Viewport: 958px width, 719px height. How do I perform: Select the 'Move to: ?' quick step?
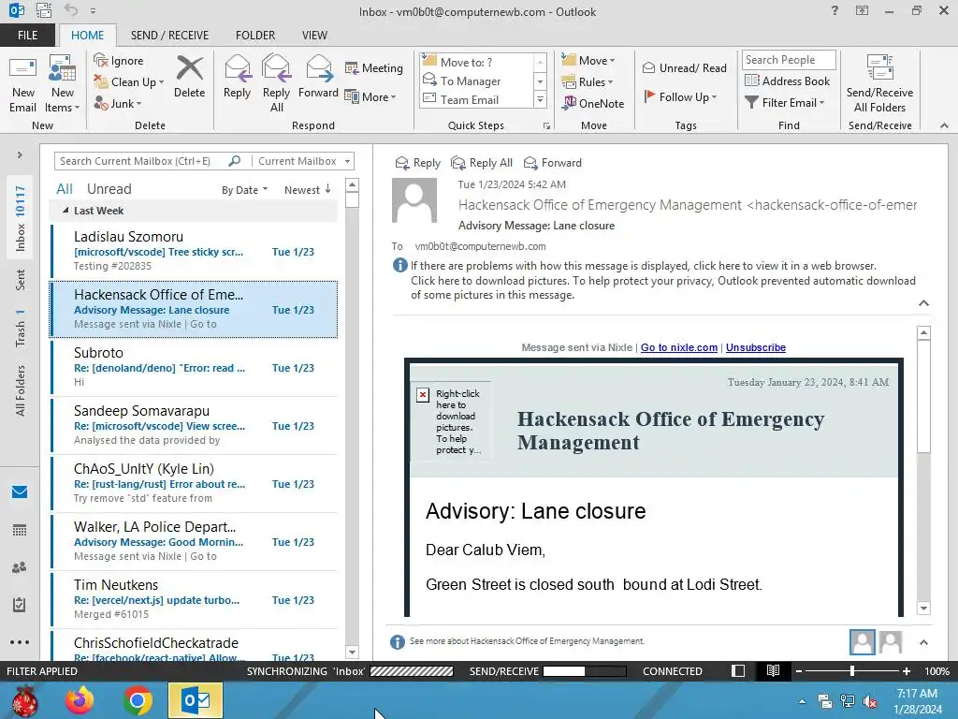click(477, 62)
